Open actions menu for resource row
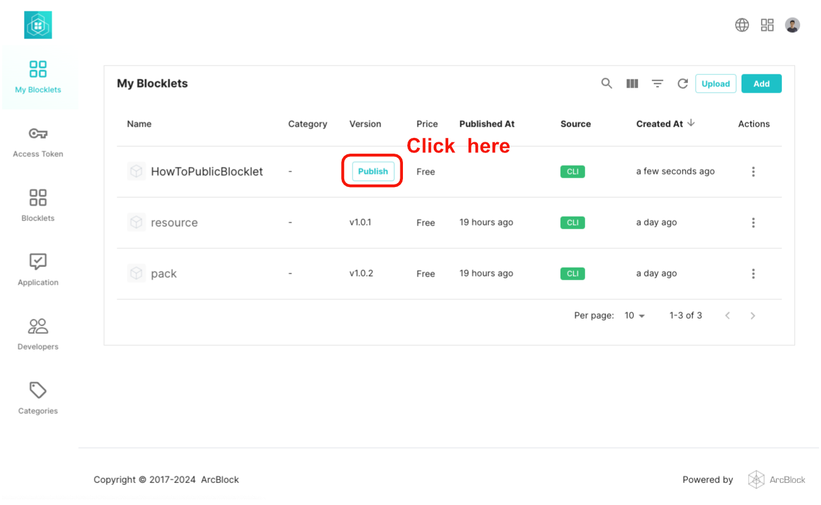The width and height of the screenshot is (821, 505). click(x=753, y=223)
